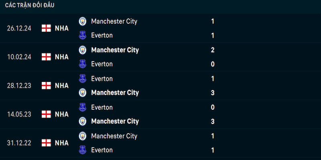Click England flag in 31.12.22 row

click(x=46, y=143)
